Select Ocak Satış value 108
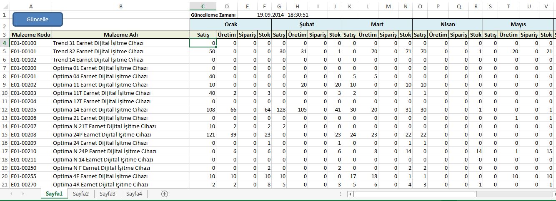The height and width of the screenshot is (201, 556). 203,109
